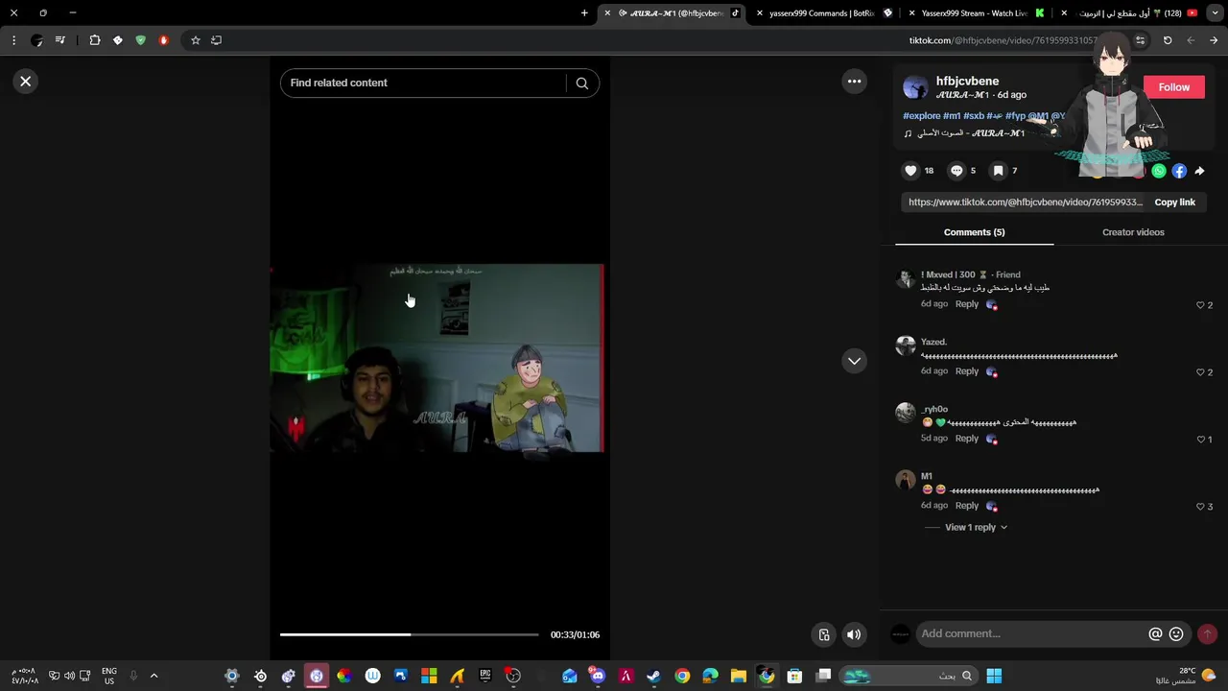The width and height of the screenshot is (1228, 691).
Task: Switch to Creator videos tab
Action: 1133,232
